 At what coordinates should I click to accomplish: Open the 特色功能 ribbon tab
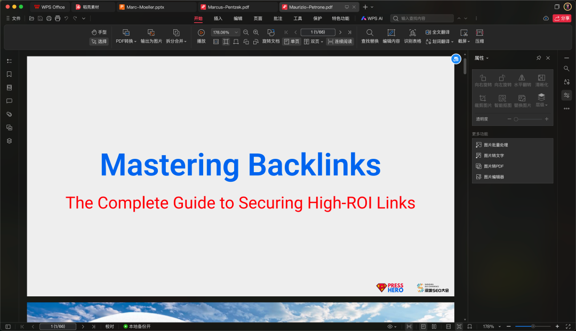tap(340, 18)
